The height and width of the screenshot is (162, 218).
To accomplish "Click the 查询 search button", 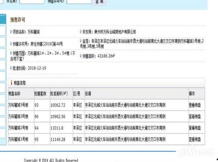I will [99, 2].
